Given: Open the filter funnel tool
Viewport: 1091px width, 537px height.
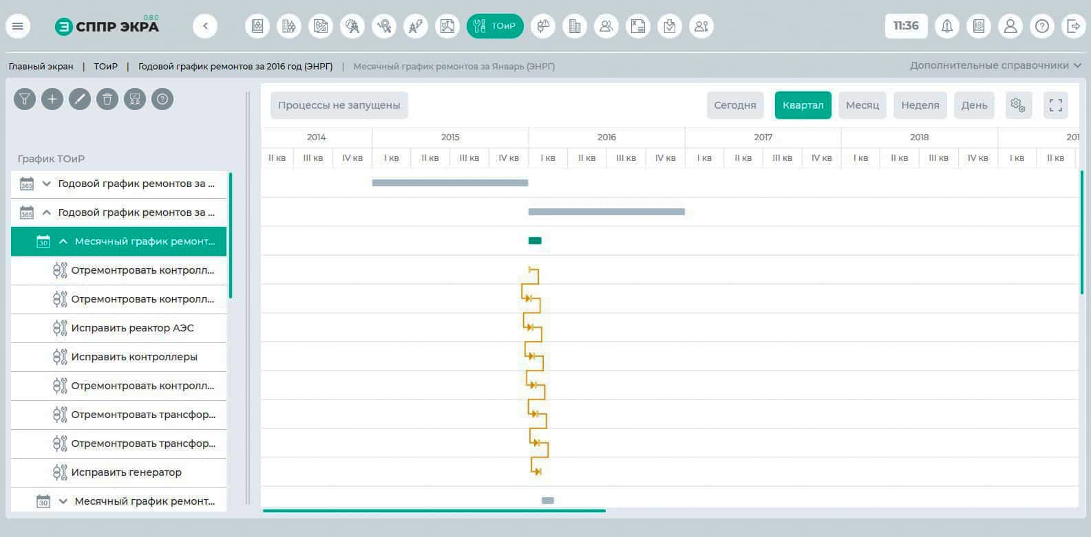Looking at the screenshot, I should (x=25, y=99).
